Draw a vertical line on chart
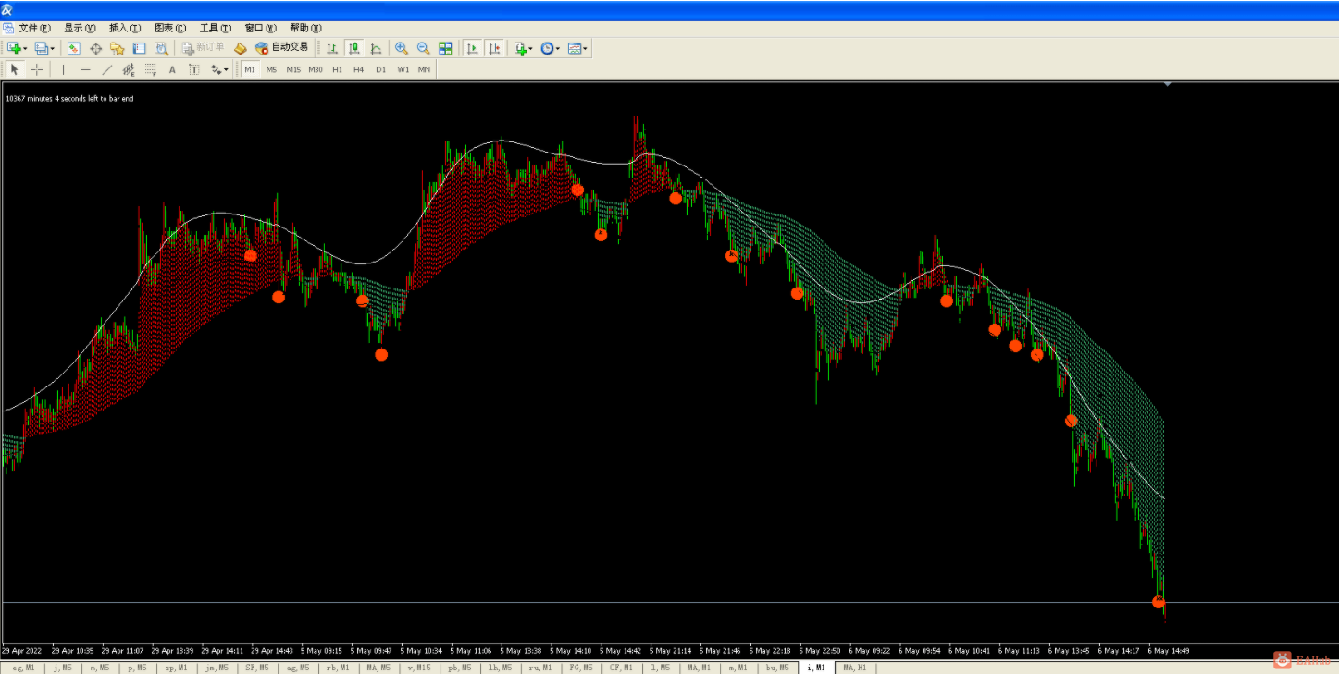Screen dimensions: 1339x674 (63, 69)
